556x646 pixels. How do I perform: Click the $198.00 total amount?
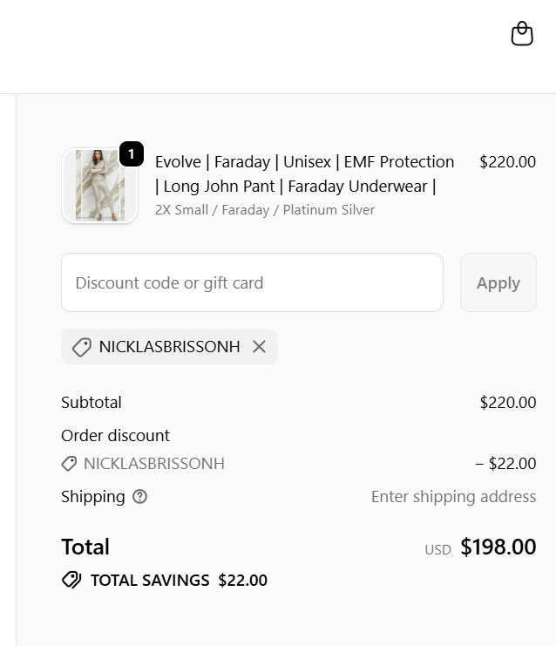498,547
